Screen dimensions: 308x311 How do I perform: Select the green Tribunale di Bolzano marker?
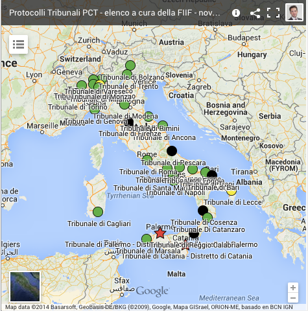130,65
